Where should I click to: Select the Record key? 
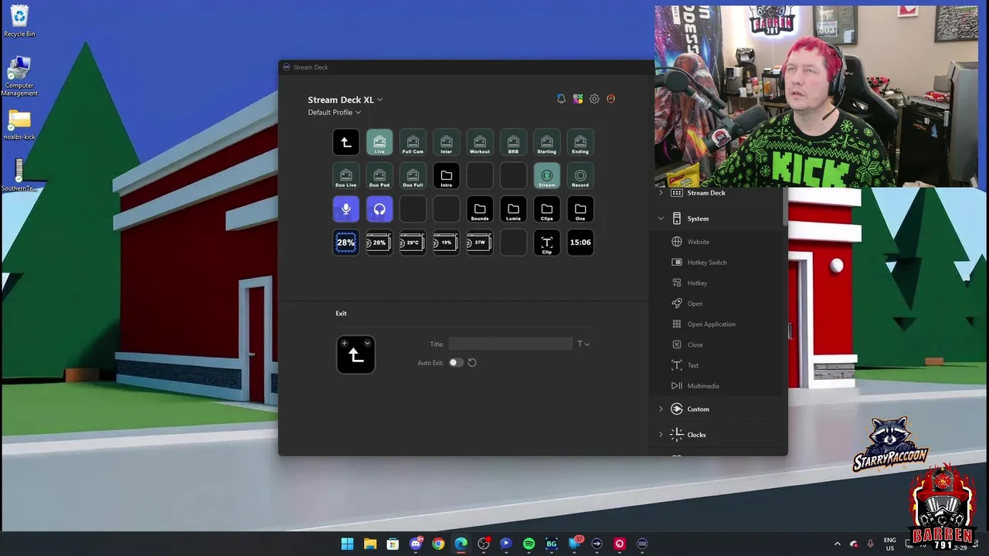580,175
